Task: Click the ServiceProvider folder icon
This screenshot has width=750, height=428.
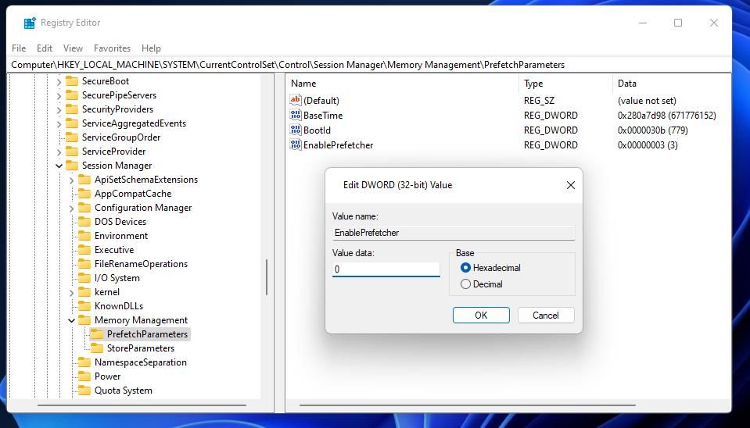Action: point(72,152)
